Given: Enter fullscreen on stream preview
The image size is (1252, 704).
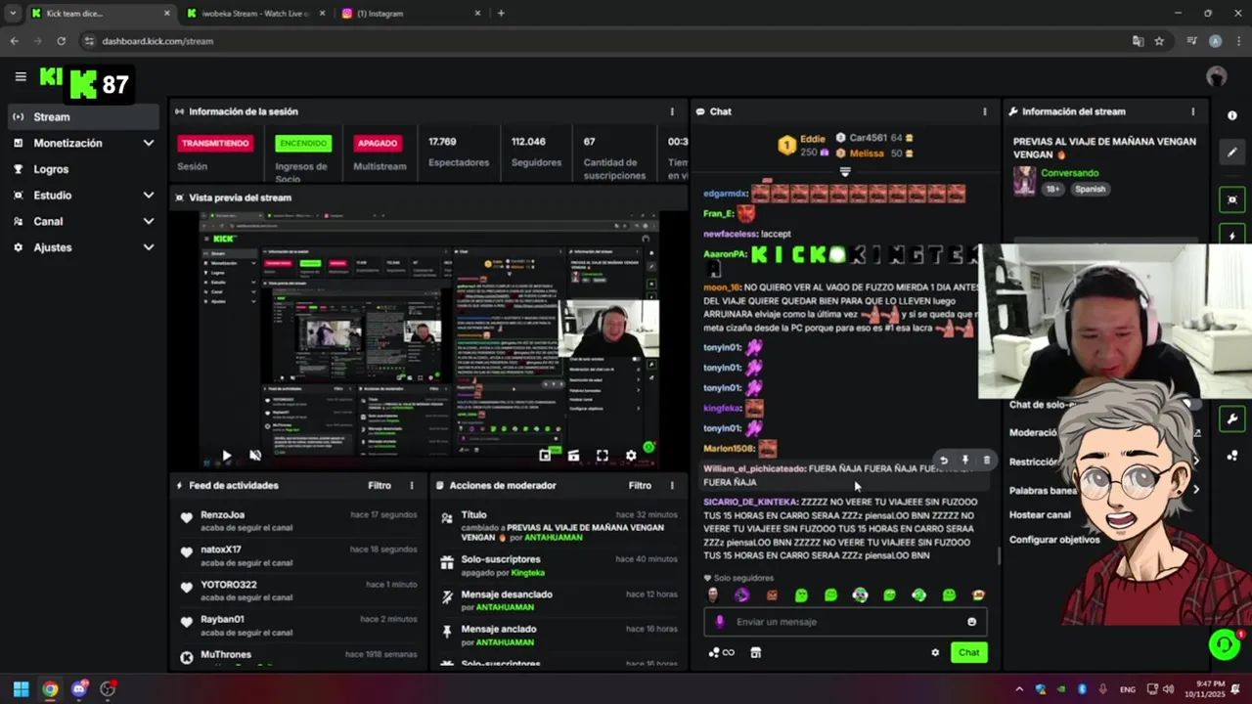Looking at the screenshot, I should 603,456.
